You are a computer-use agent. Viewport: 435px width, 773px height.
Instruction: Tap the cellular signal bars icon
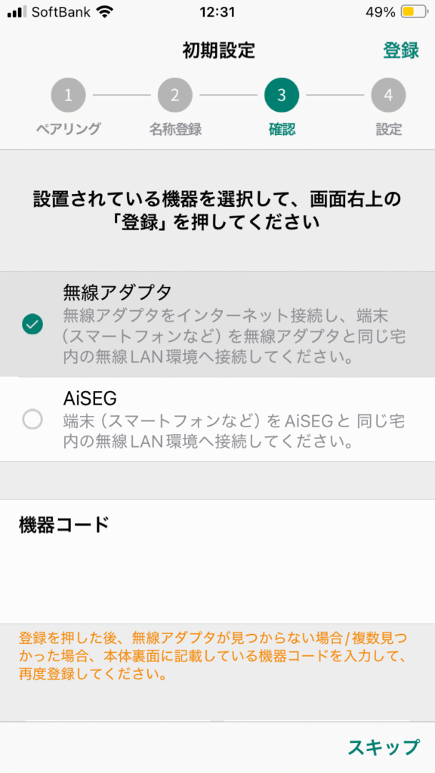point(17,12)
